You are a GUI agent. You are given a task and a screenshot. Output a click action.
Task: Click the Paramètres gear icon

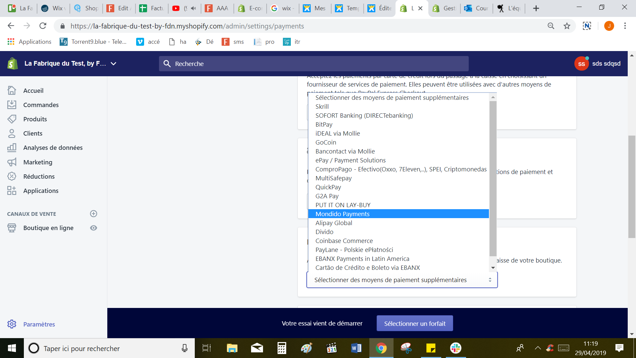[12, 324]
